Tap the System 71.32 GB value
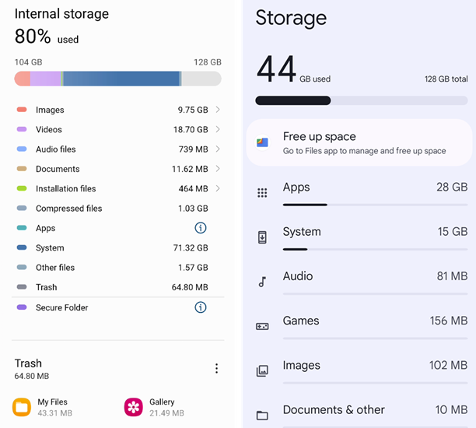Viewport: 476px width, 428px height. click(191, 248)
